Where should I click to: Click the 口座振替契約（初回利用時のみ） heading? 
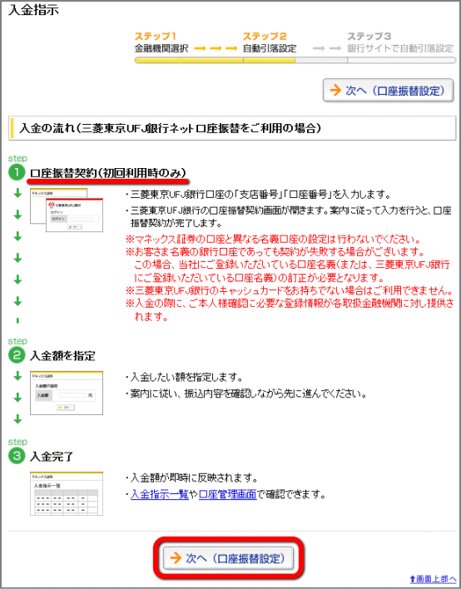pos(108,173)
